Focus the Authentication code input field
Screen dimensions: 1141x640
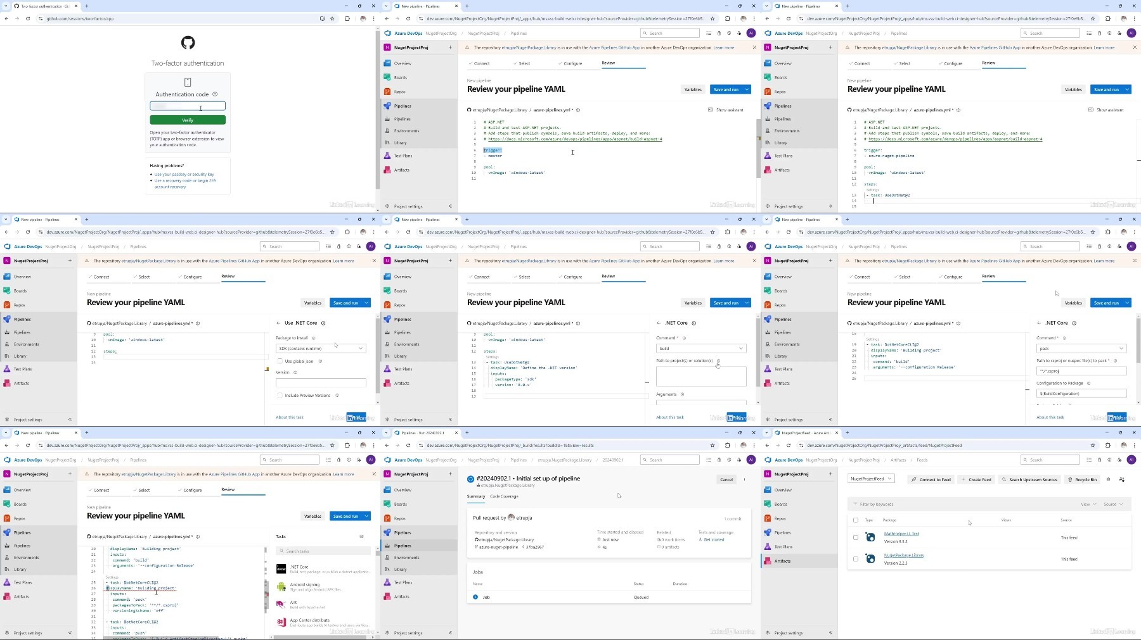pos(188,106)
